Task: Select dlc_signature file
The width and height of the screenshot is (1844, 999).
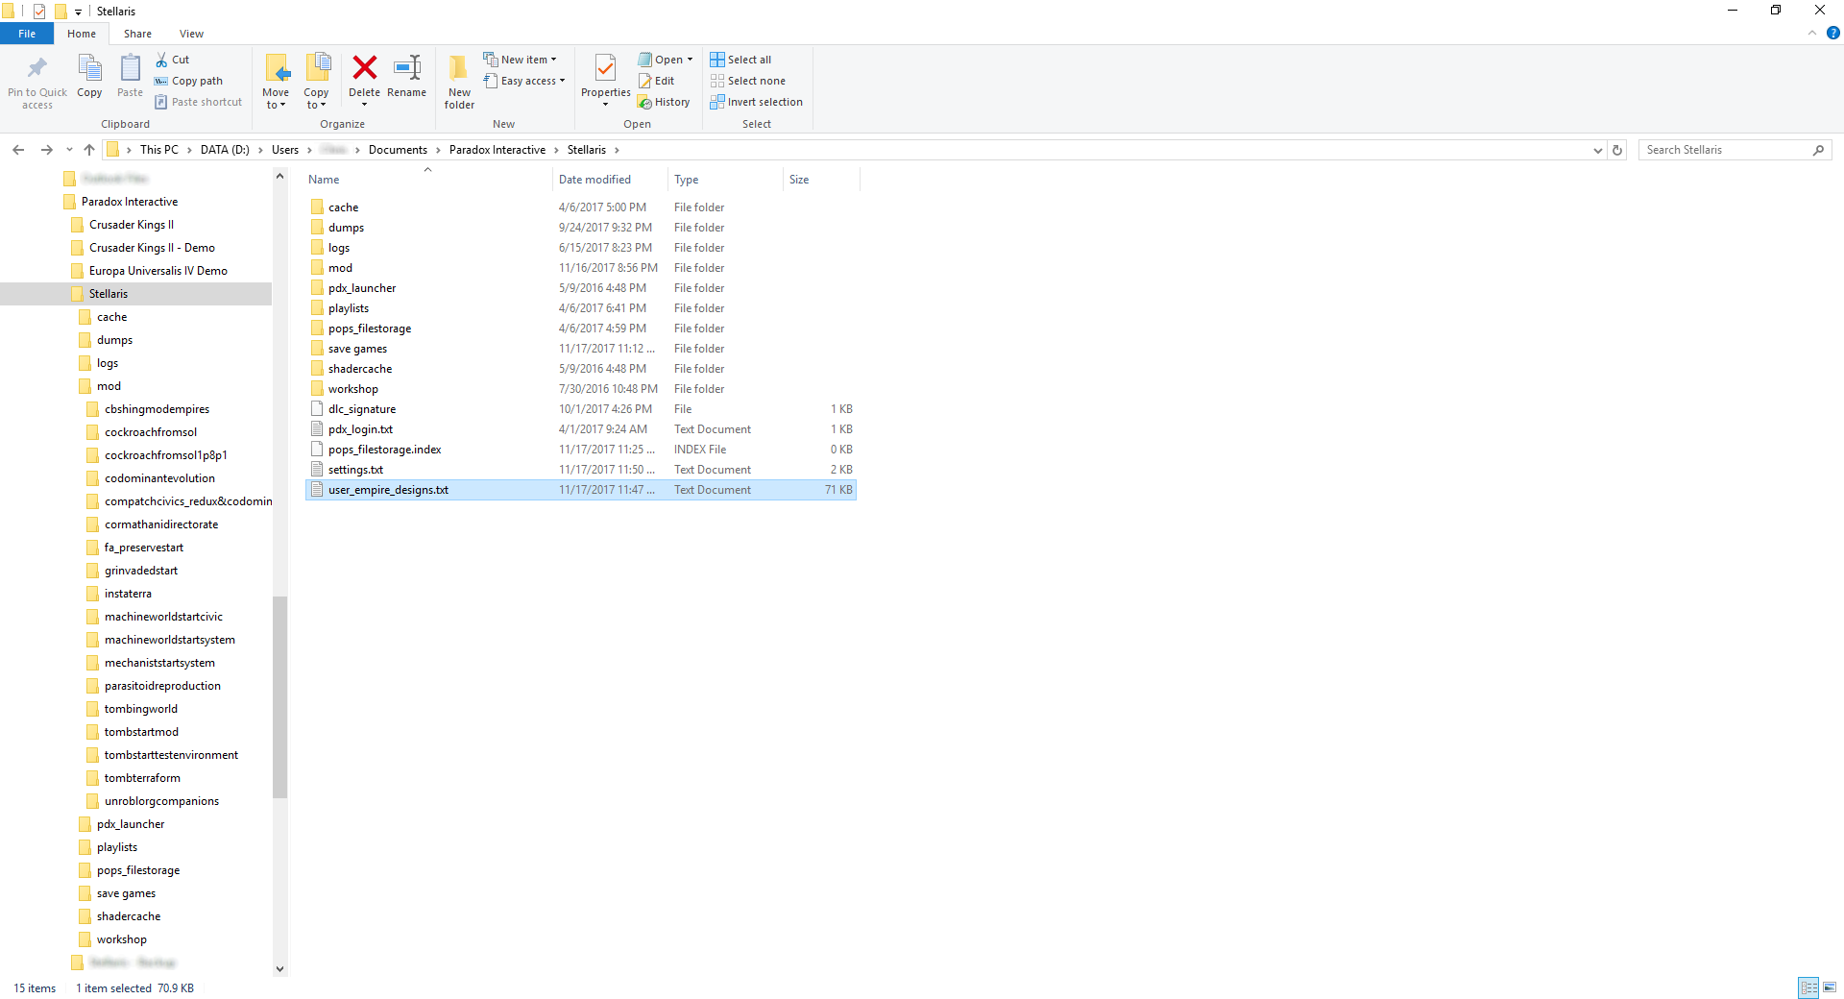Action: [580, 409]
